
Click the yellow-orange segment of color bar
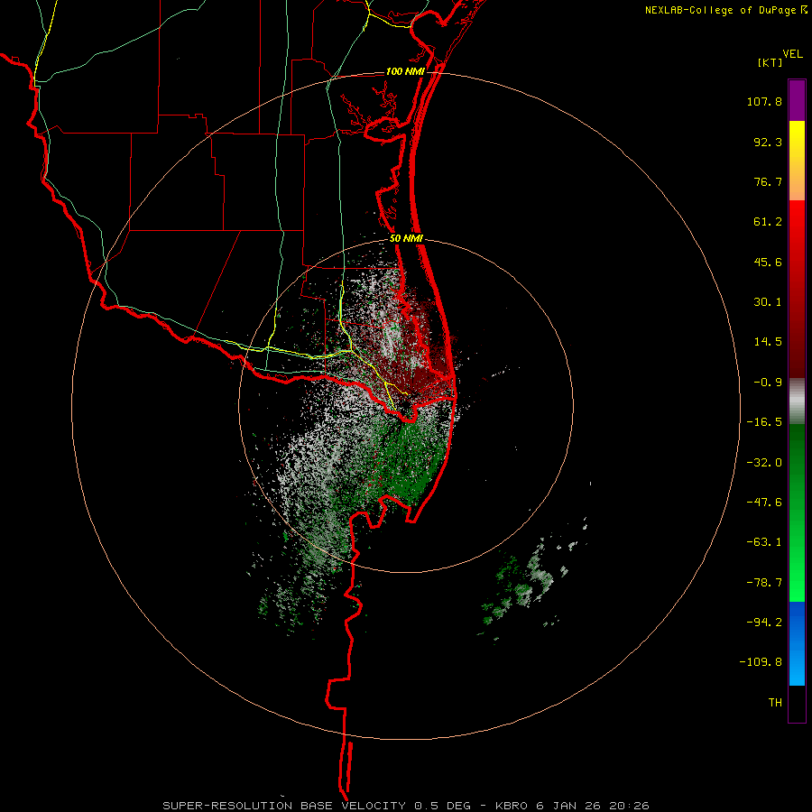pos(797,161)
